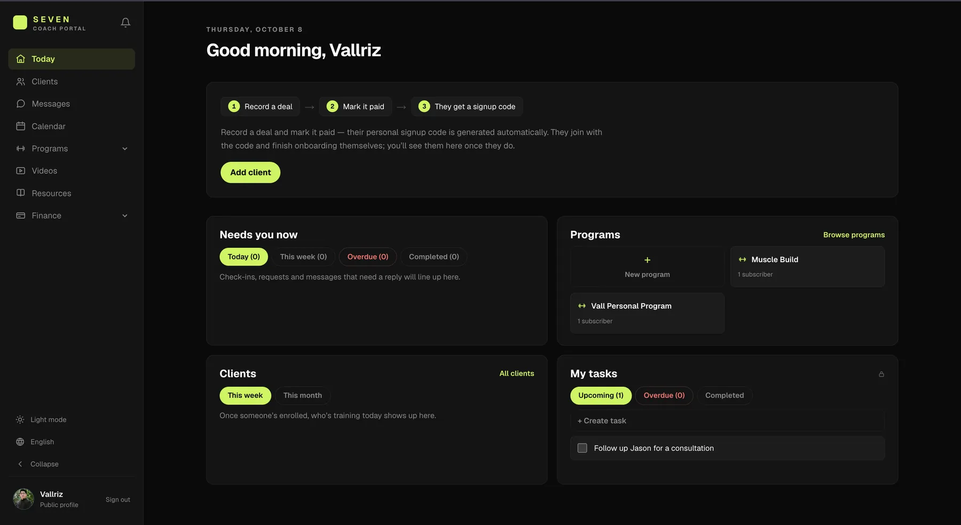Image resolution: width=961 pixels, height=525 pixels.
Task: Switch to the Overdue (0) tab in Needs you now
Action: 368,257
